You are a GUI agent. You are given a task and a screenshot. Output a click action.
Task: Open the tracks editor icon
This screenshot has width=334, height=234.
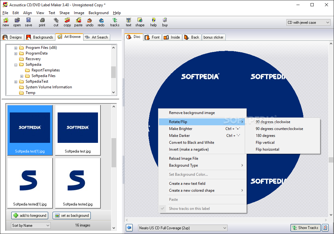tap(115, 22)
